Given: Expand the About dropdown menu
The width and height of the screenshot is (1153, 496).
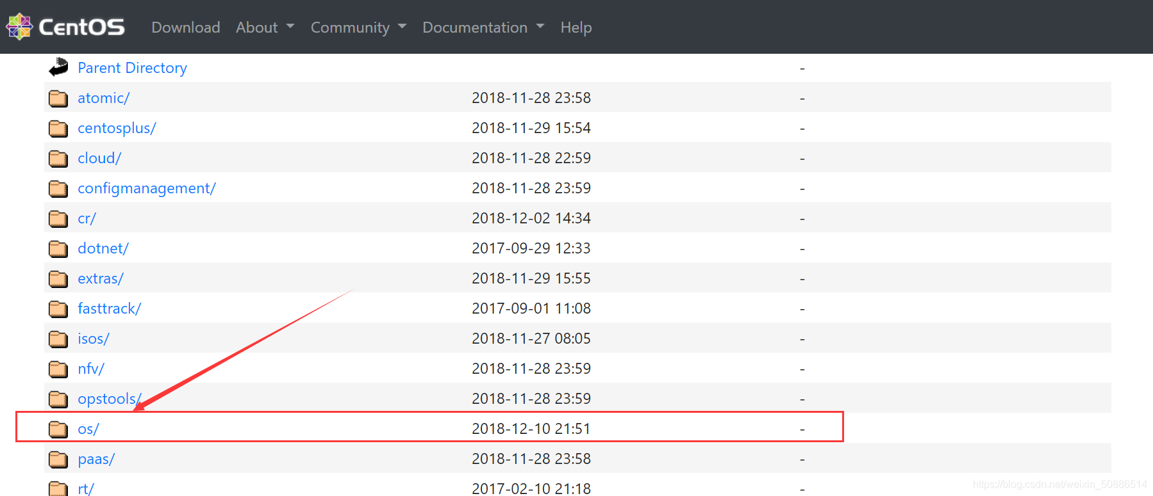Looking at the screenshot, I should [265, 28].
